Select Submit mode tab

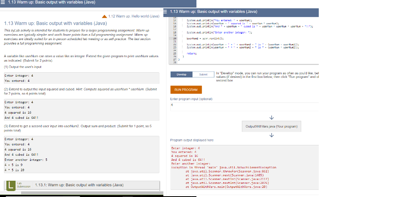click(203, 74)
